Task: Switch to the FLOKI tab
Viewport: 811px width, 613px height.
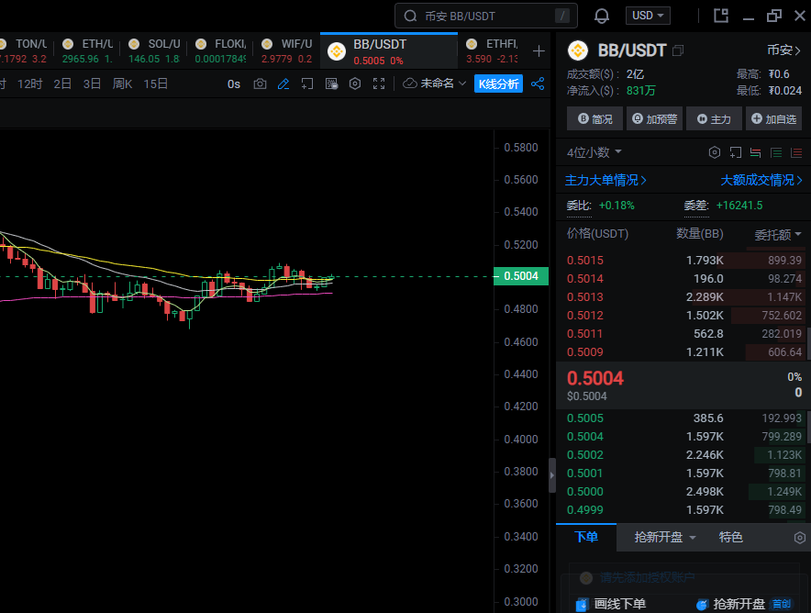Action: point(220,50)
